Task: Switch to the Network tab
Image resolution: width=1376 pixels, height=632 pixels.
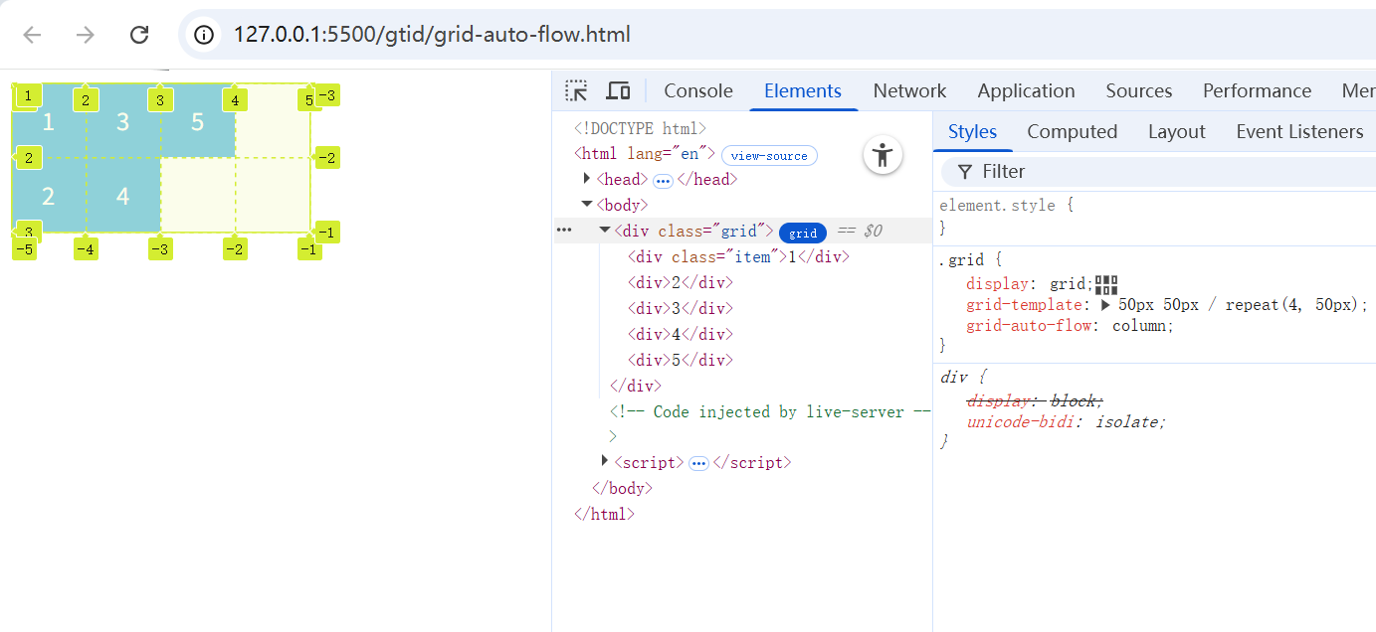Action: tap(909, 90)
